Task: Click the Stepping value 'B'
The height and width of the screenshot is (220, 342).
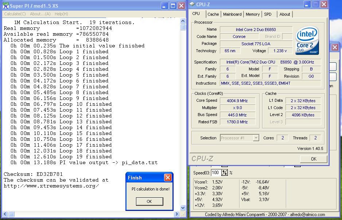Action: click(311, 69)
